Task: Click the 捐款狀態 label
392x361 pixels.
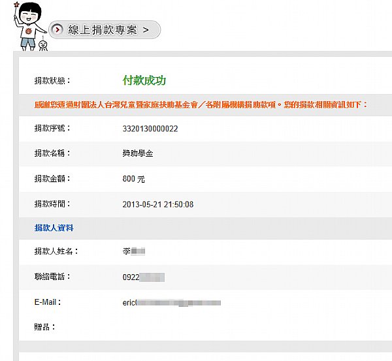Action: coord(52,80)
